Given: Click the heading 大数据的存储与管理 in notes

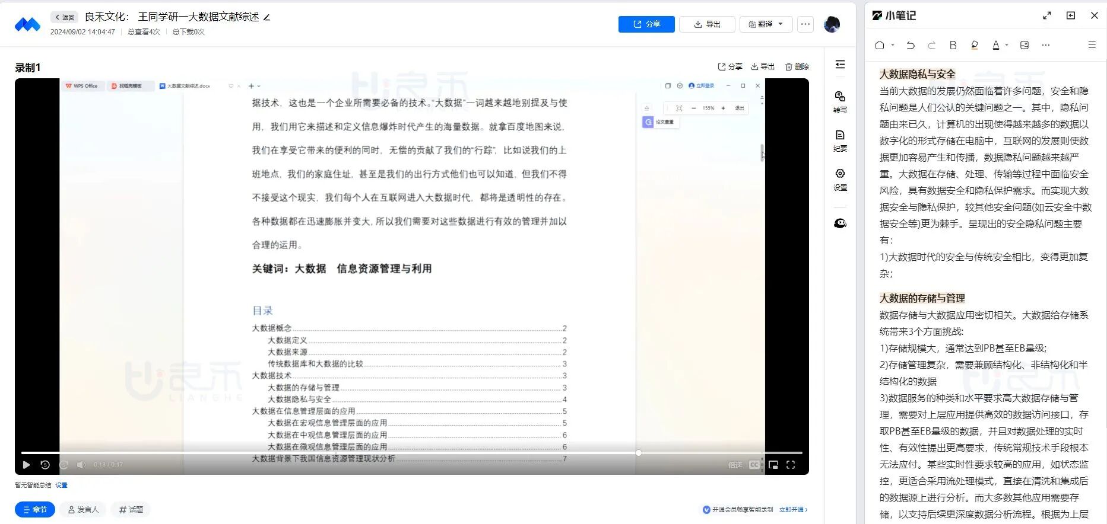Looking at the screenshot, I should [x=922, y=298].
